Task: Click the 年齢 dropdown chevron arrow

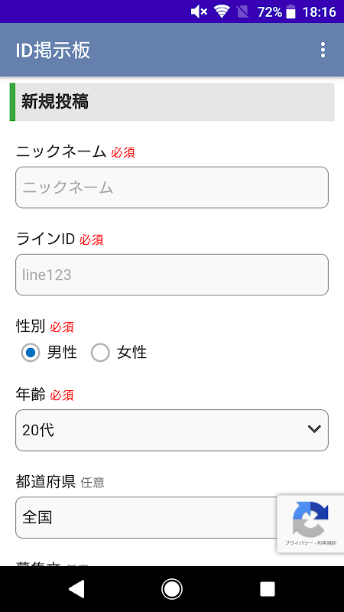Action: 314,429
